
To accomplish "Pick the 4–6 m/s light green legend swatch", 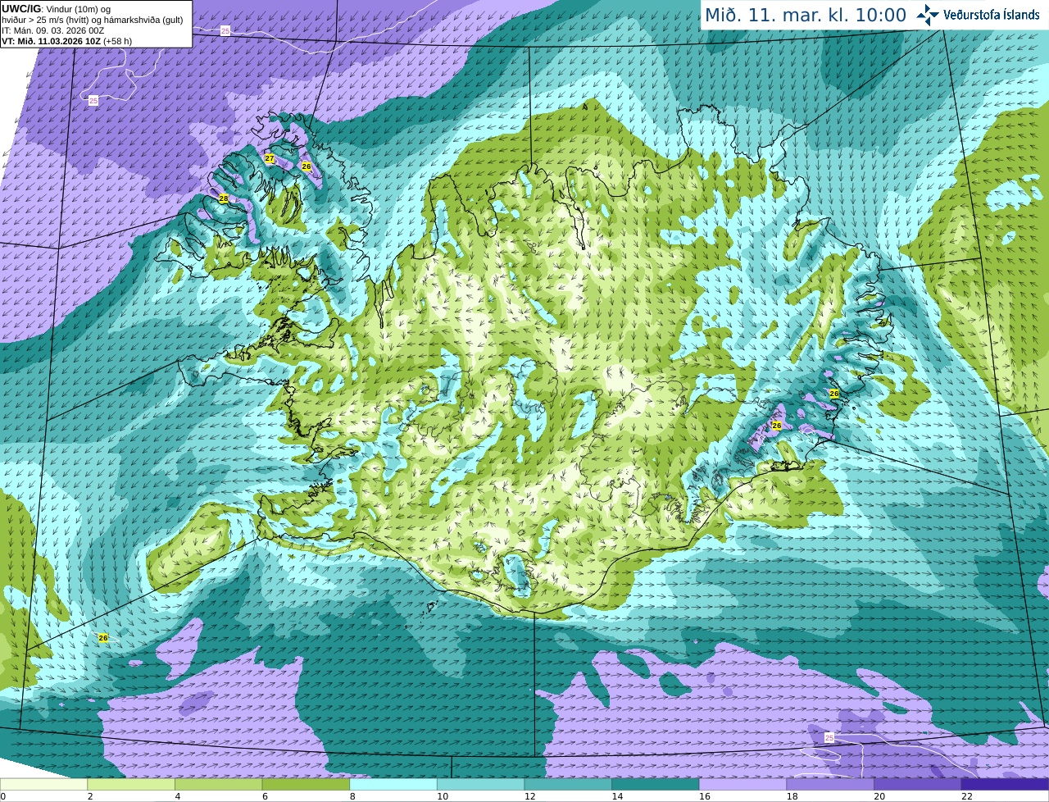I will pos(218,784).
